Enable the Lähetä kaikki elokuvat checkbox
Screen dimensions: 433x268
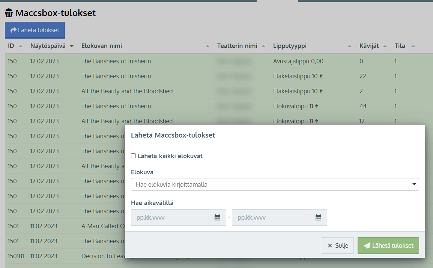tap(133, 156)
